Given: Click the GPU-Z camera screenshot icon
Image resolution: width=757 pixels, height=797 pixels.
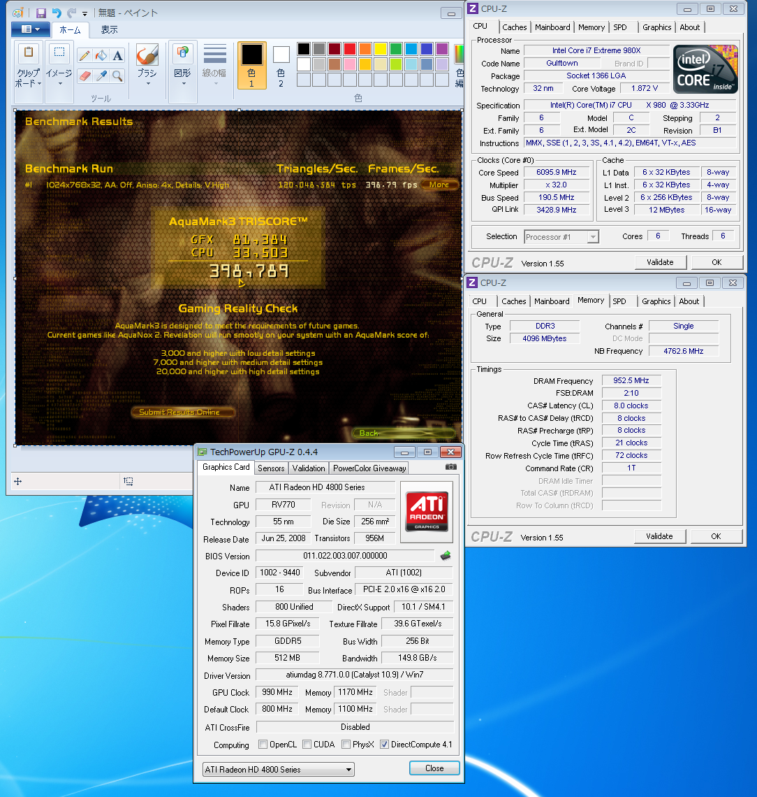Looking at the screenshot, I should [x=451, y=466].
